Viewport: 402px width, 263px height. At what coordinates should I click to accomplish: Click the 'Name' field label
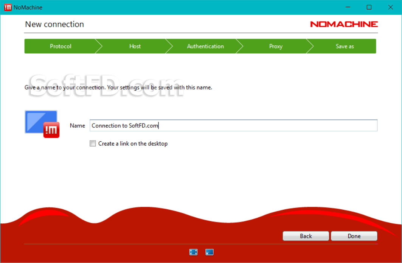[78, 125]
